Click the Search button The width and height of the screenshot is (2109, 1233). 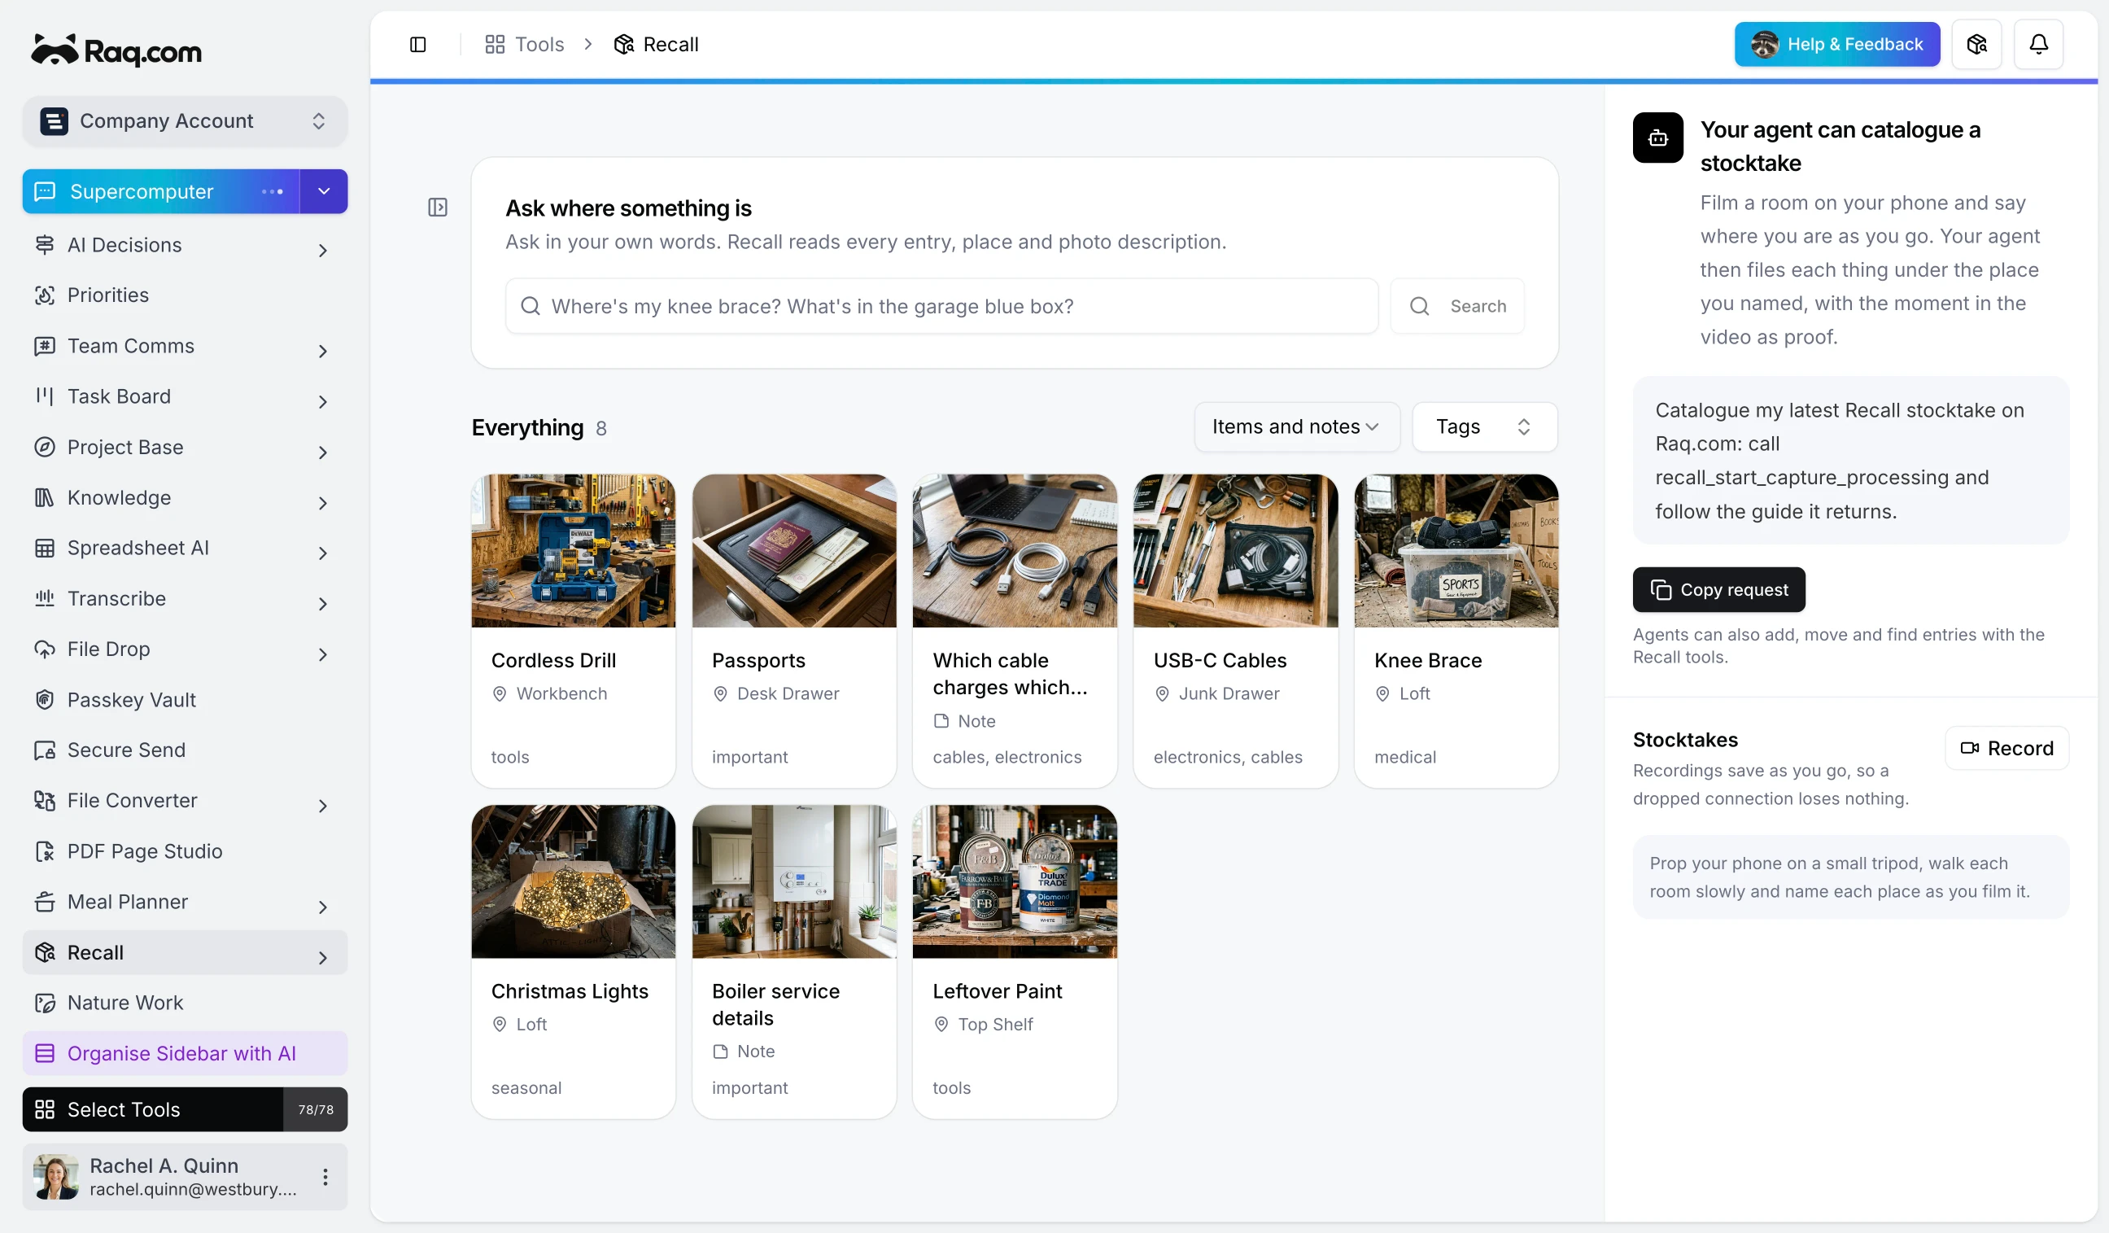[1457, 306]
